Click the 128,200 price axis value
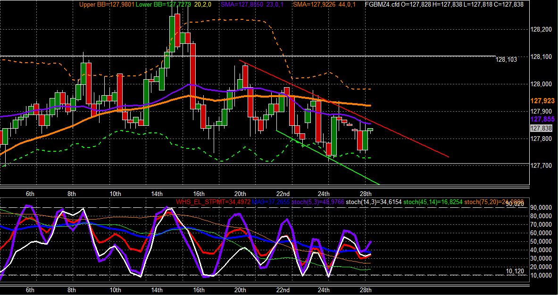 coord(542,29)
